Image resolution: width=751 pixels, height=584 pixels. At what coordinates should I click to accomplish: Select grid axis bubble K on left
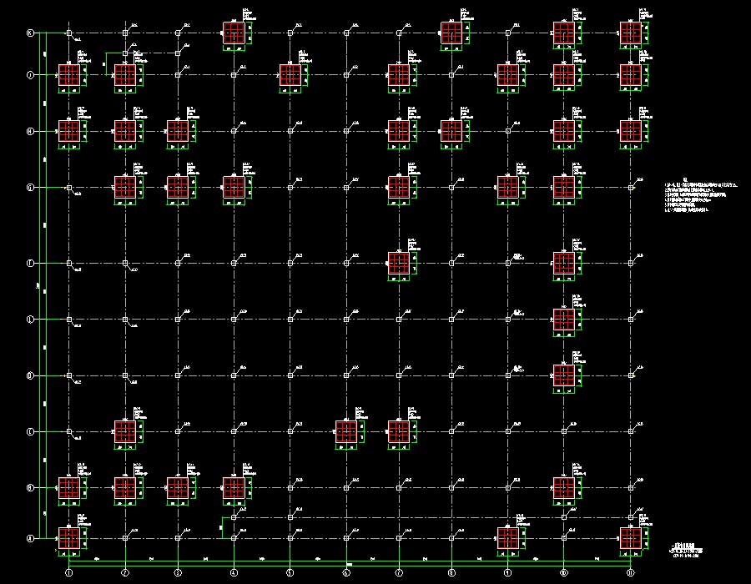point(31,33)
